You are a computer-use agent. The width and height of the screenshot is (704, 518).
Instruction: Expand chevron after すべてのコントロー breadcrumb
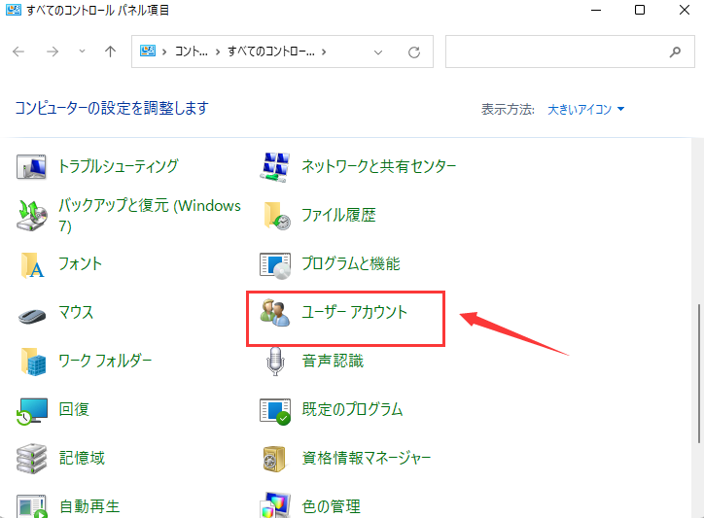tap(324, 52)
